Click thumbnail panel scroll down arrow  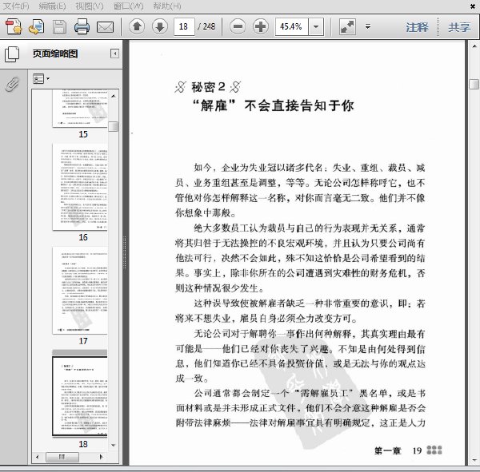(114, 446)
